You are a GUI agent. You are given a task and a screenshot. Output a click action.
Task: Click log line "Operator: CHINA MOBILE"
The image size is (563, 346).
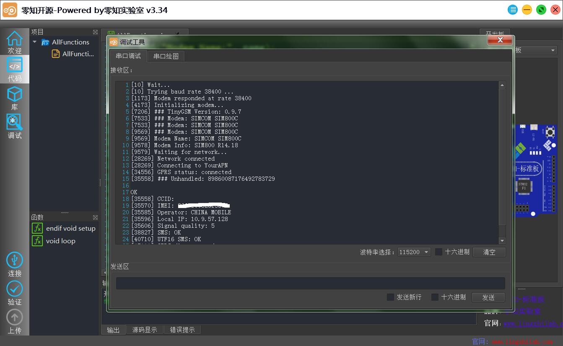[x=181, y=212]
